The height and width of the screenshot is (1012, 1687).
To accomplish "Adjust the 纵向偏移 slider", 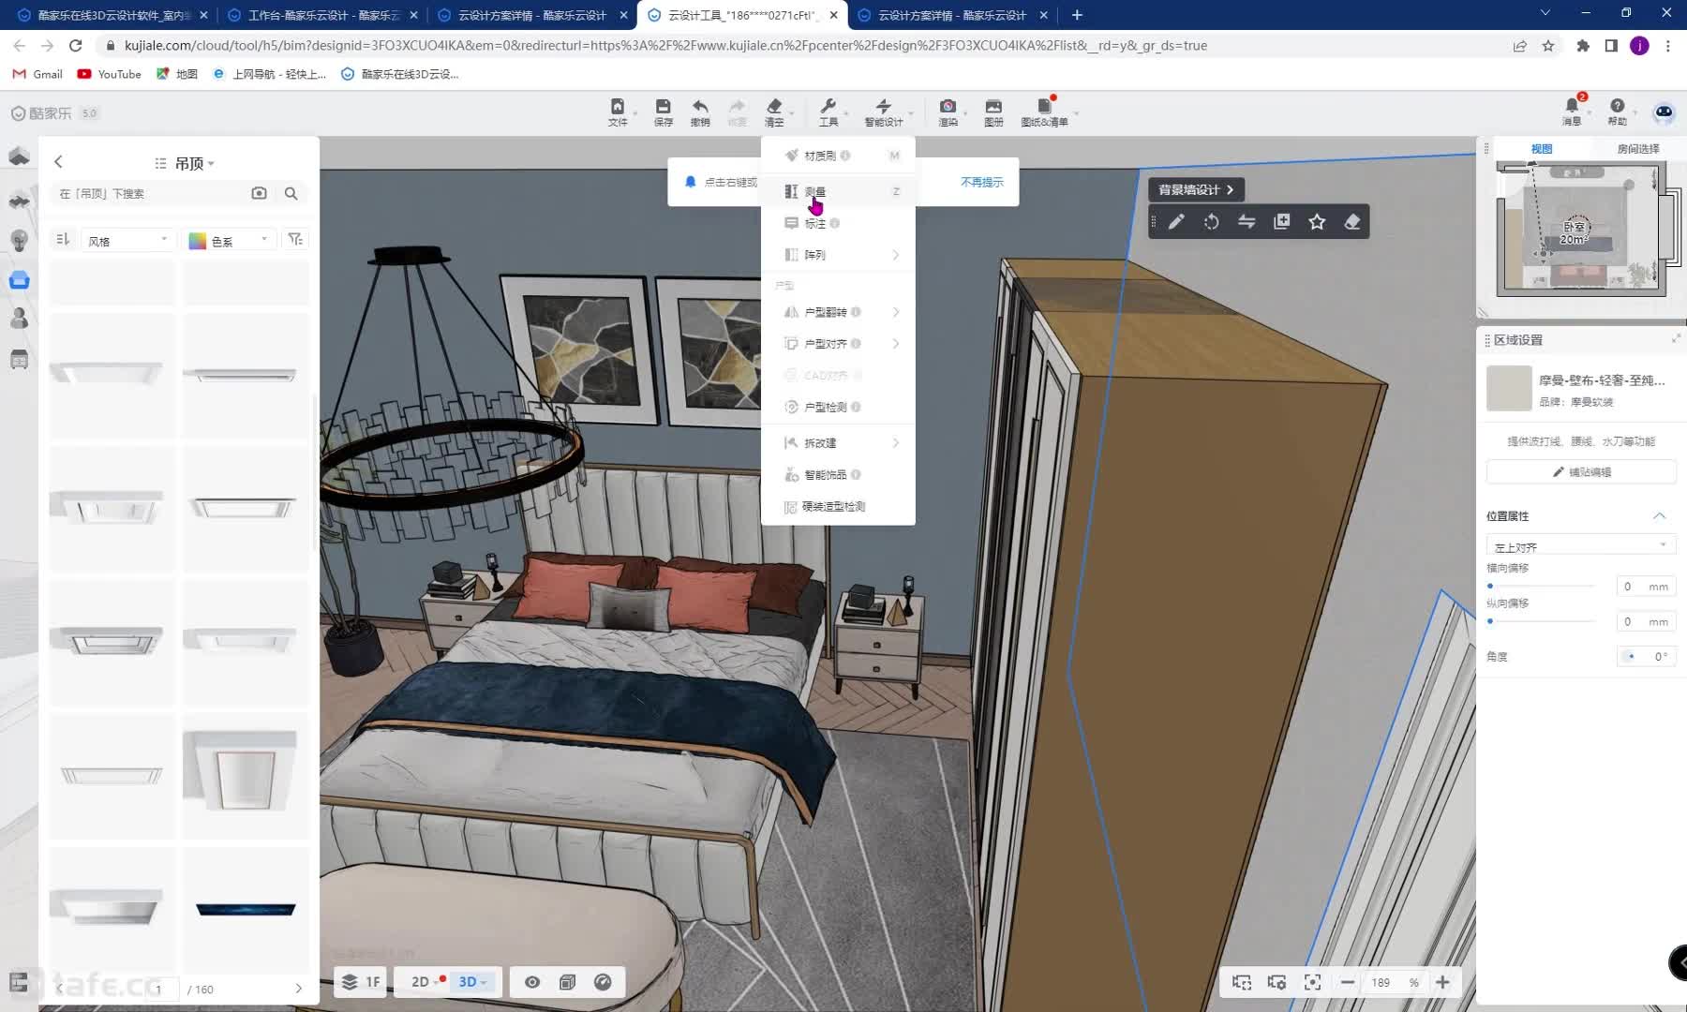I will click(1490, 621).
